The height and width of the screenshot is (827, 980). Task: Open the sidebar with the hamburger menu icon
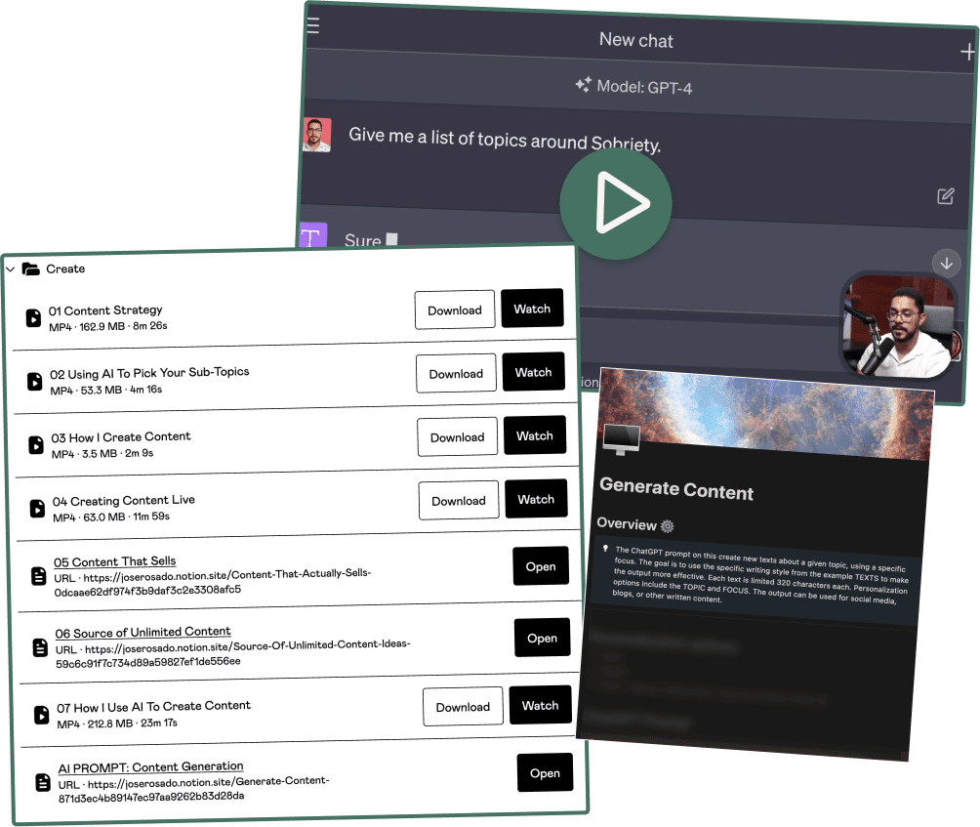click(x=311, y=25)
